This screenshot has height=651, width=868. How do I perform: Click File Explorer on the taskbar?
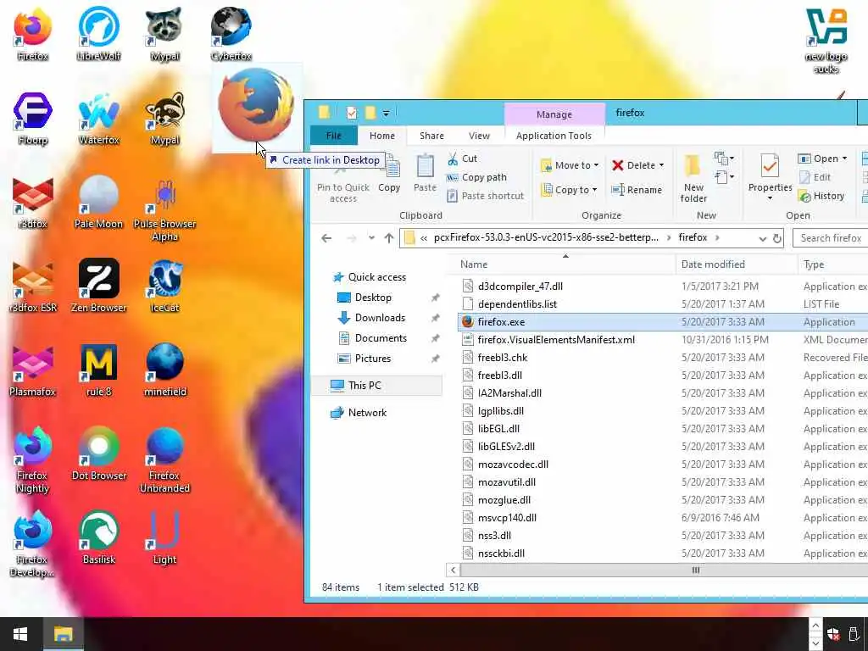click(x=63, y=634)
